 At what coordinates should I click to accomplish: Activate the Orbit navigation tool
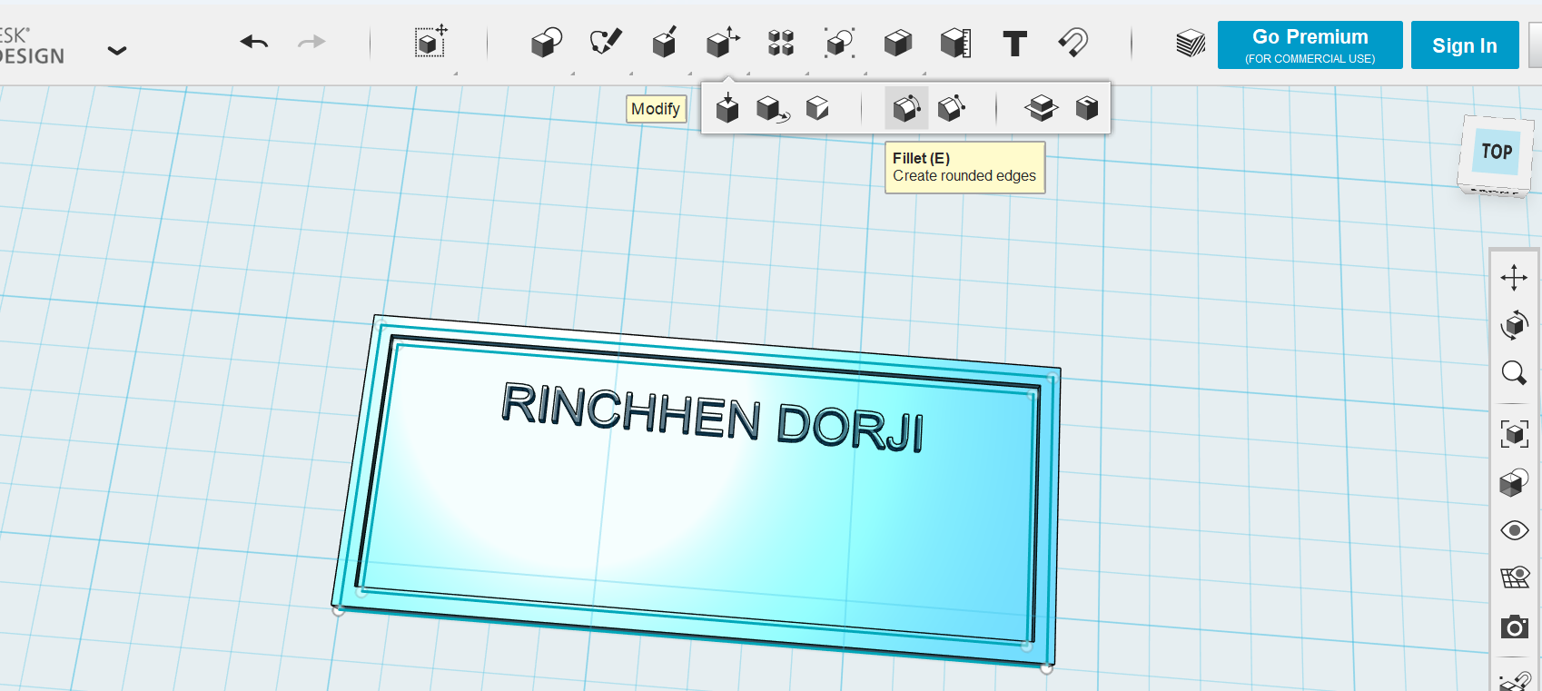[x=1514, y=325]
